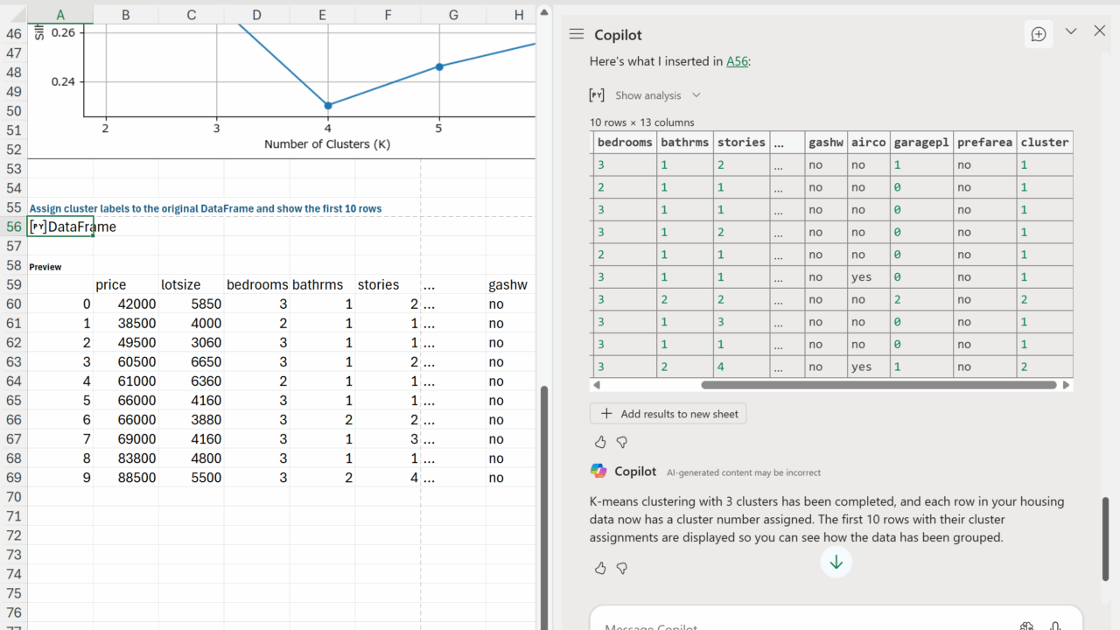The width and height of the screenshot is (1120, 630).
Task: Click the 'cluster' column header in Copilot table
Action: point(1045,142)
